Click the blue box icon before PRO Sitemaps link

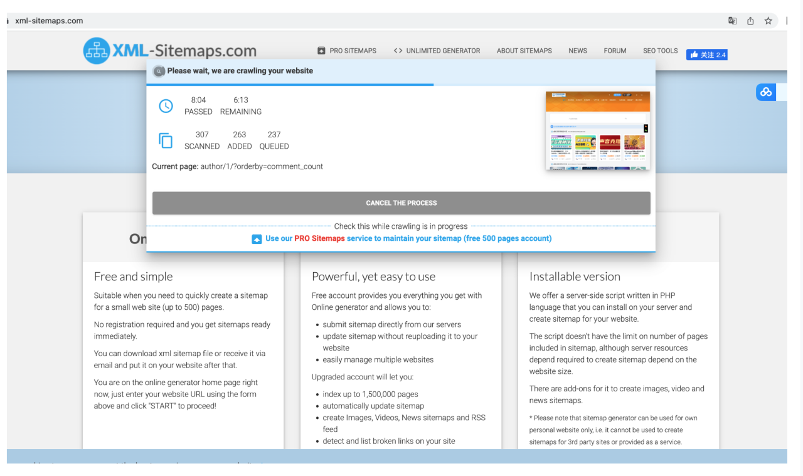[x=257, y=239]
